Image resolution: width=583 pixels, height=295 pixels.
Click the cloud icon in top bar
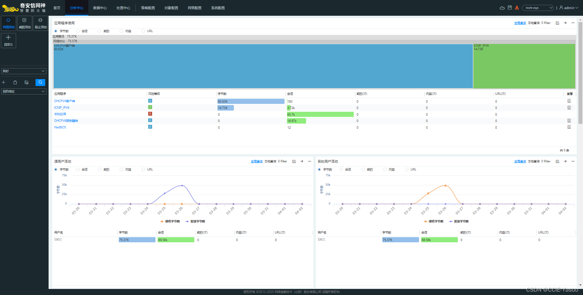tap(502, 8)
